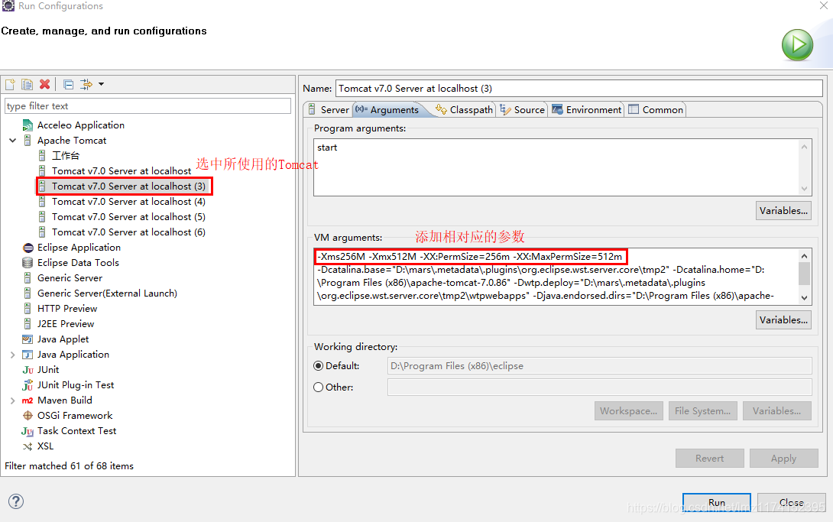
Task: Click the help question mark icon
Action: (x=15, y=501)
